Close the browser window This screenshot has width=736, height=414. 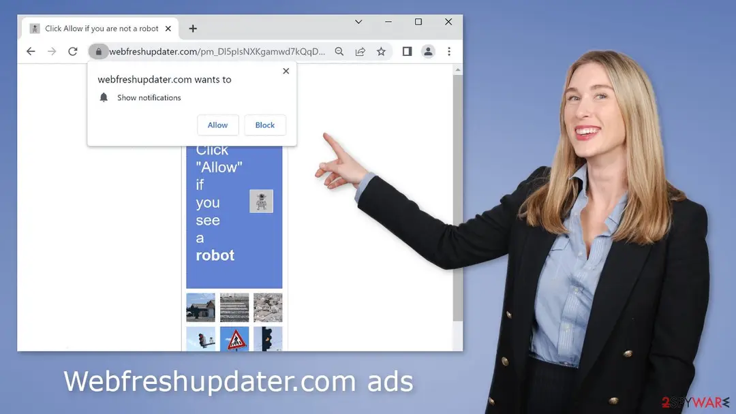click(448, 22)
